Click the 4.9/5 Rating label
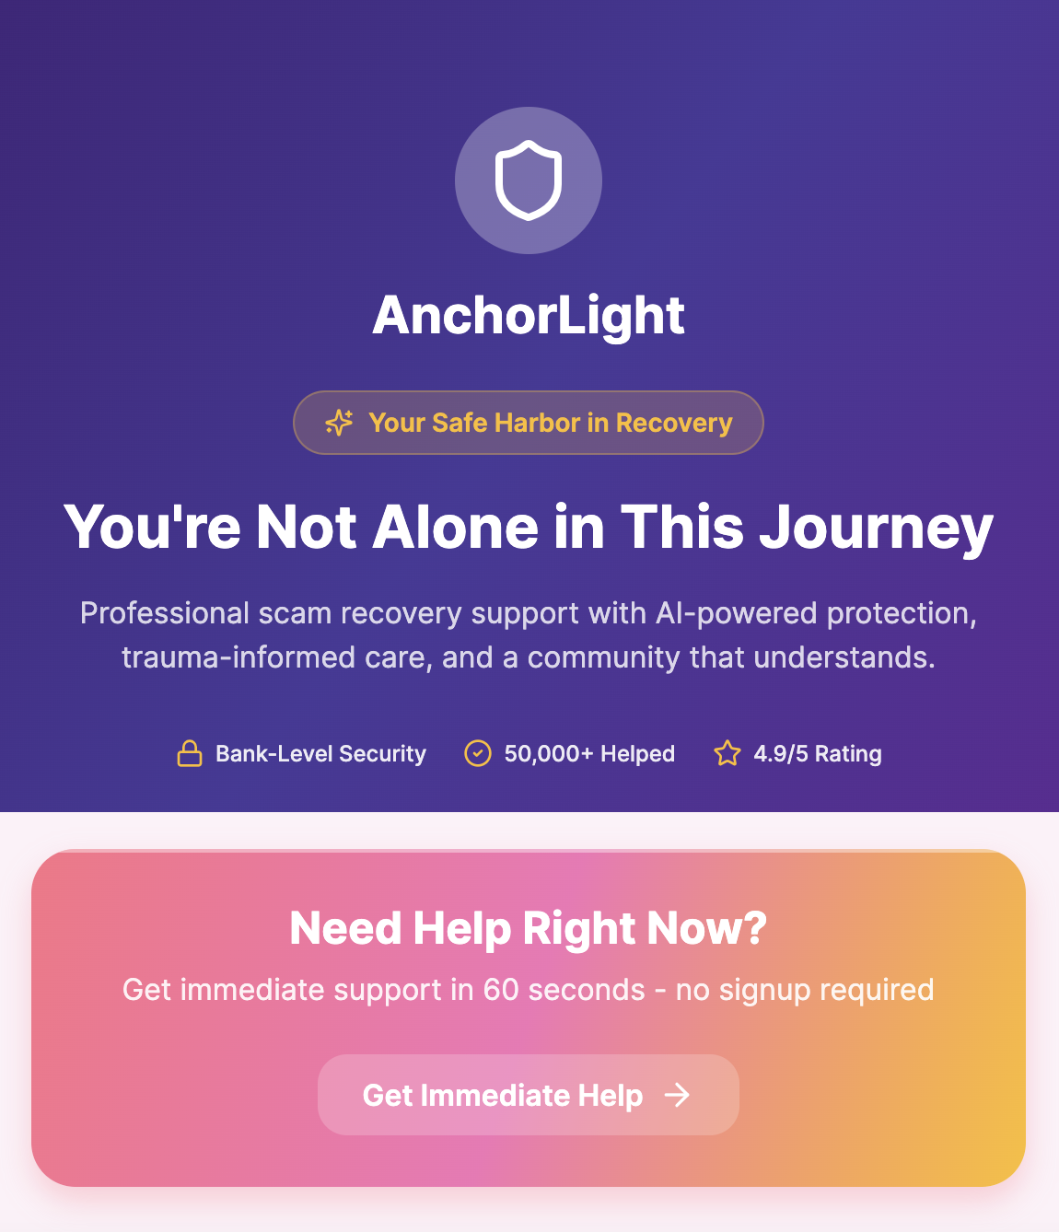The image size is (1059, 1232). point(818,753)
